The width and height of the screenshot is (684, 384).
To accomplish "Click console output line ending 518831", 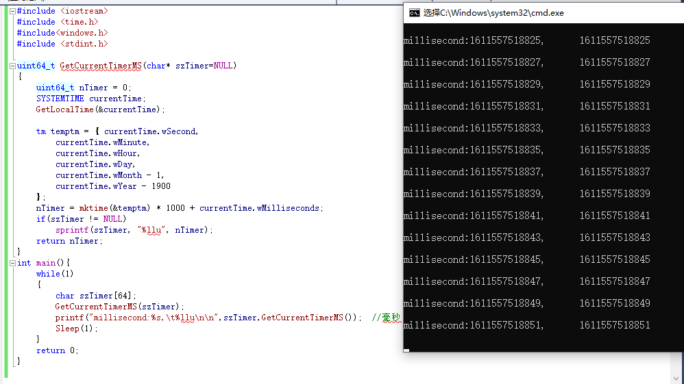I will [x=527, y=106].
